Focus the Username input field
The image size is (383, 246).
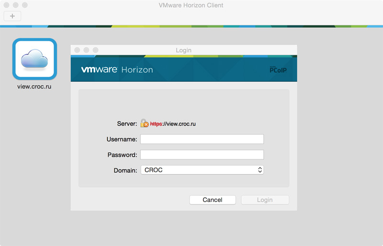(202, 139)
